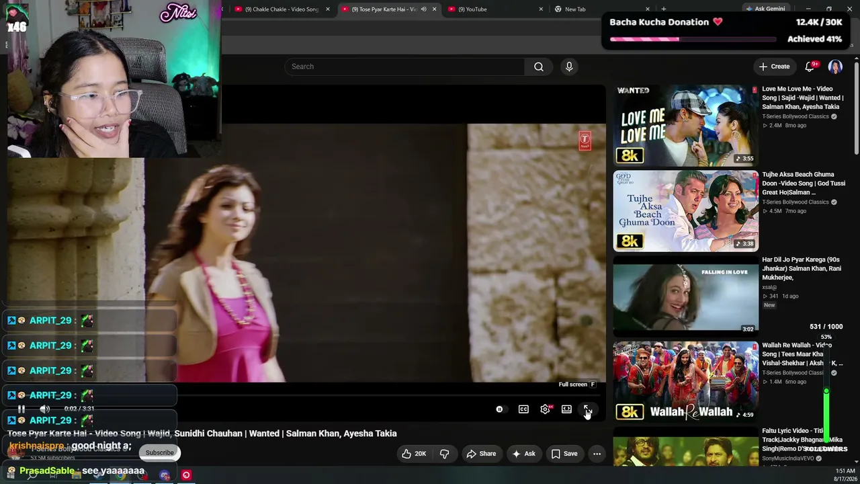The width and height of the screenshot is (860, 484).
Task: Open a new browser tab with plus
Action: tap(664, 9)
